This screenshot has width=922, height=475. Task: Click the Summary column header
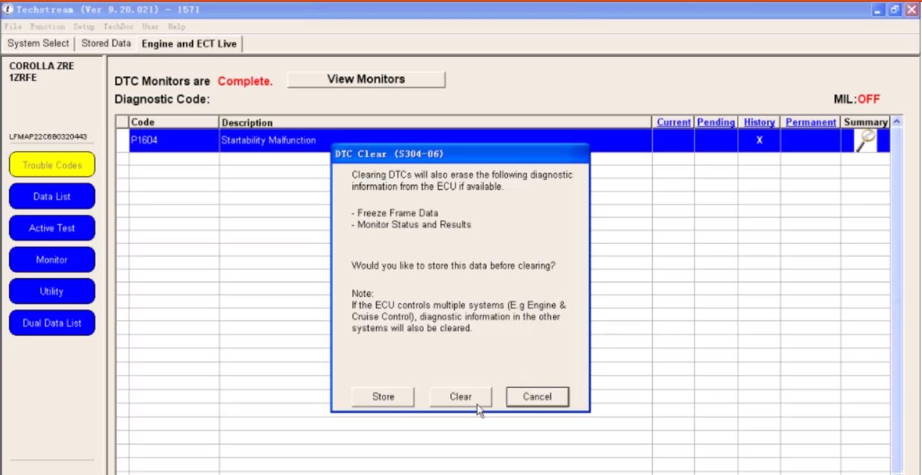click(x=865, y=122)
